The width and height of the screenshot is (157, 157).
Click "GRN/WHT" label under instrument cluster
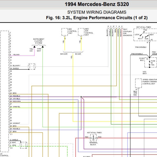click(x=39, y=50)
